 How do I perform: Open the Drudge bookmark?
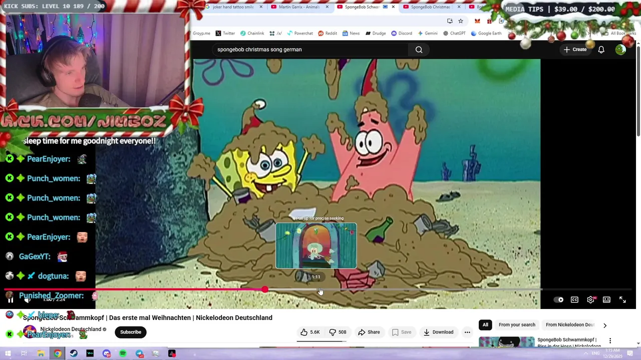[x=376, y=33]
